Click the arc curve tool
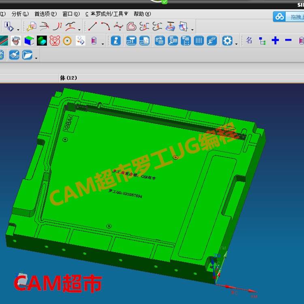 105,26
